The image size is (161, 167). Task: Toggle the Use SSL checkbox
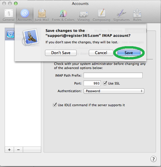(x=105, y=83)
